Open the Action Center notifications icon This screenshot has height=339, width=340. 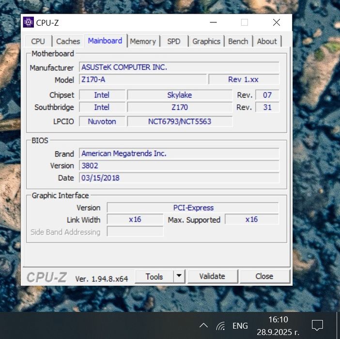[317, 325]
